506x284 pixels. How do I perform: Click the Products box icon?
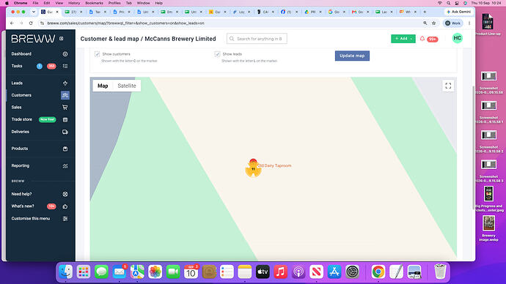[x=65, y=149]
